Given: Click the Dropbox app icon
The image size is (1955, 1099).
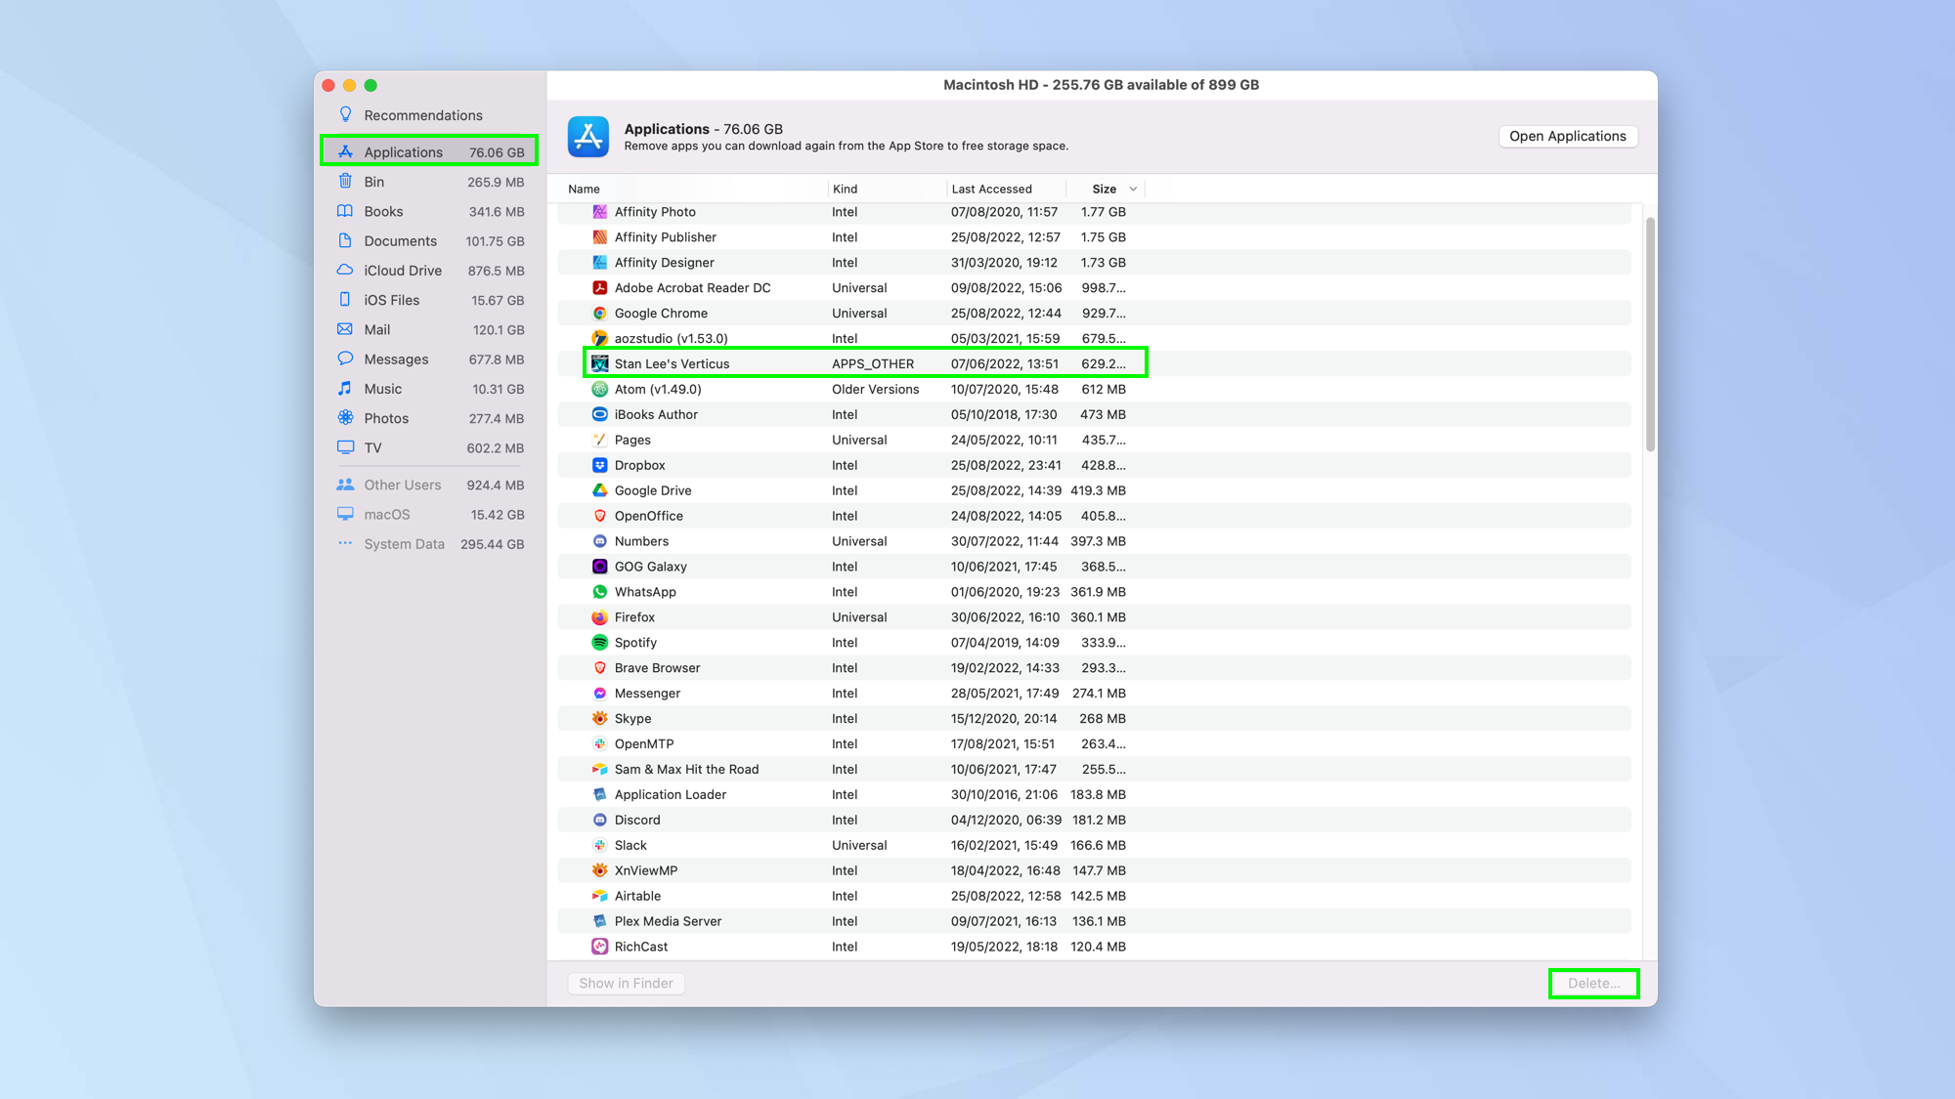Looking at the screenshot, I should [x=600, y=465].
